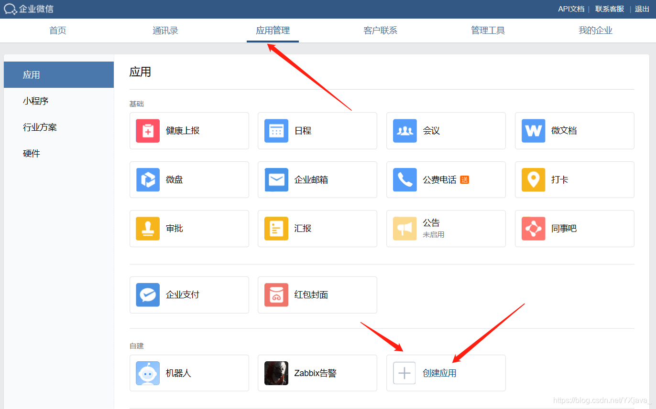Click the 创建应用 label
Viewport: 656px width, 409px height.
click(x=439, y=373)
